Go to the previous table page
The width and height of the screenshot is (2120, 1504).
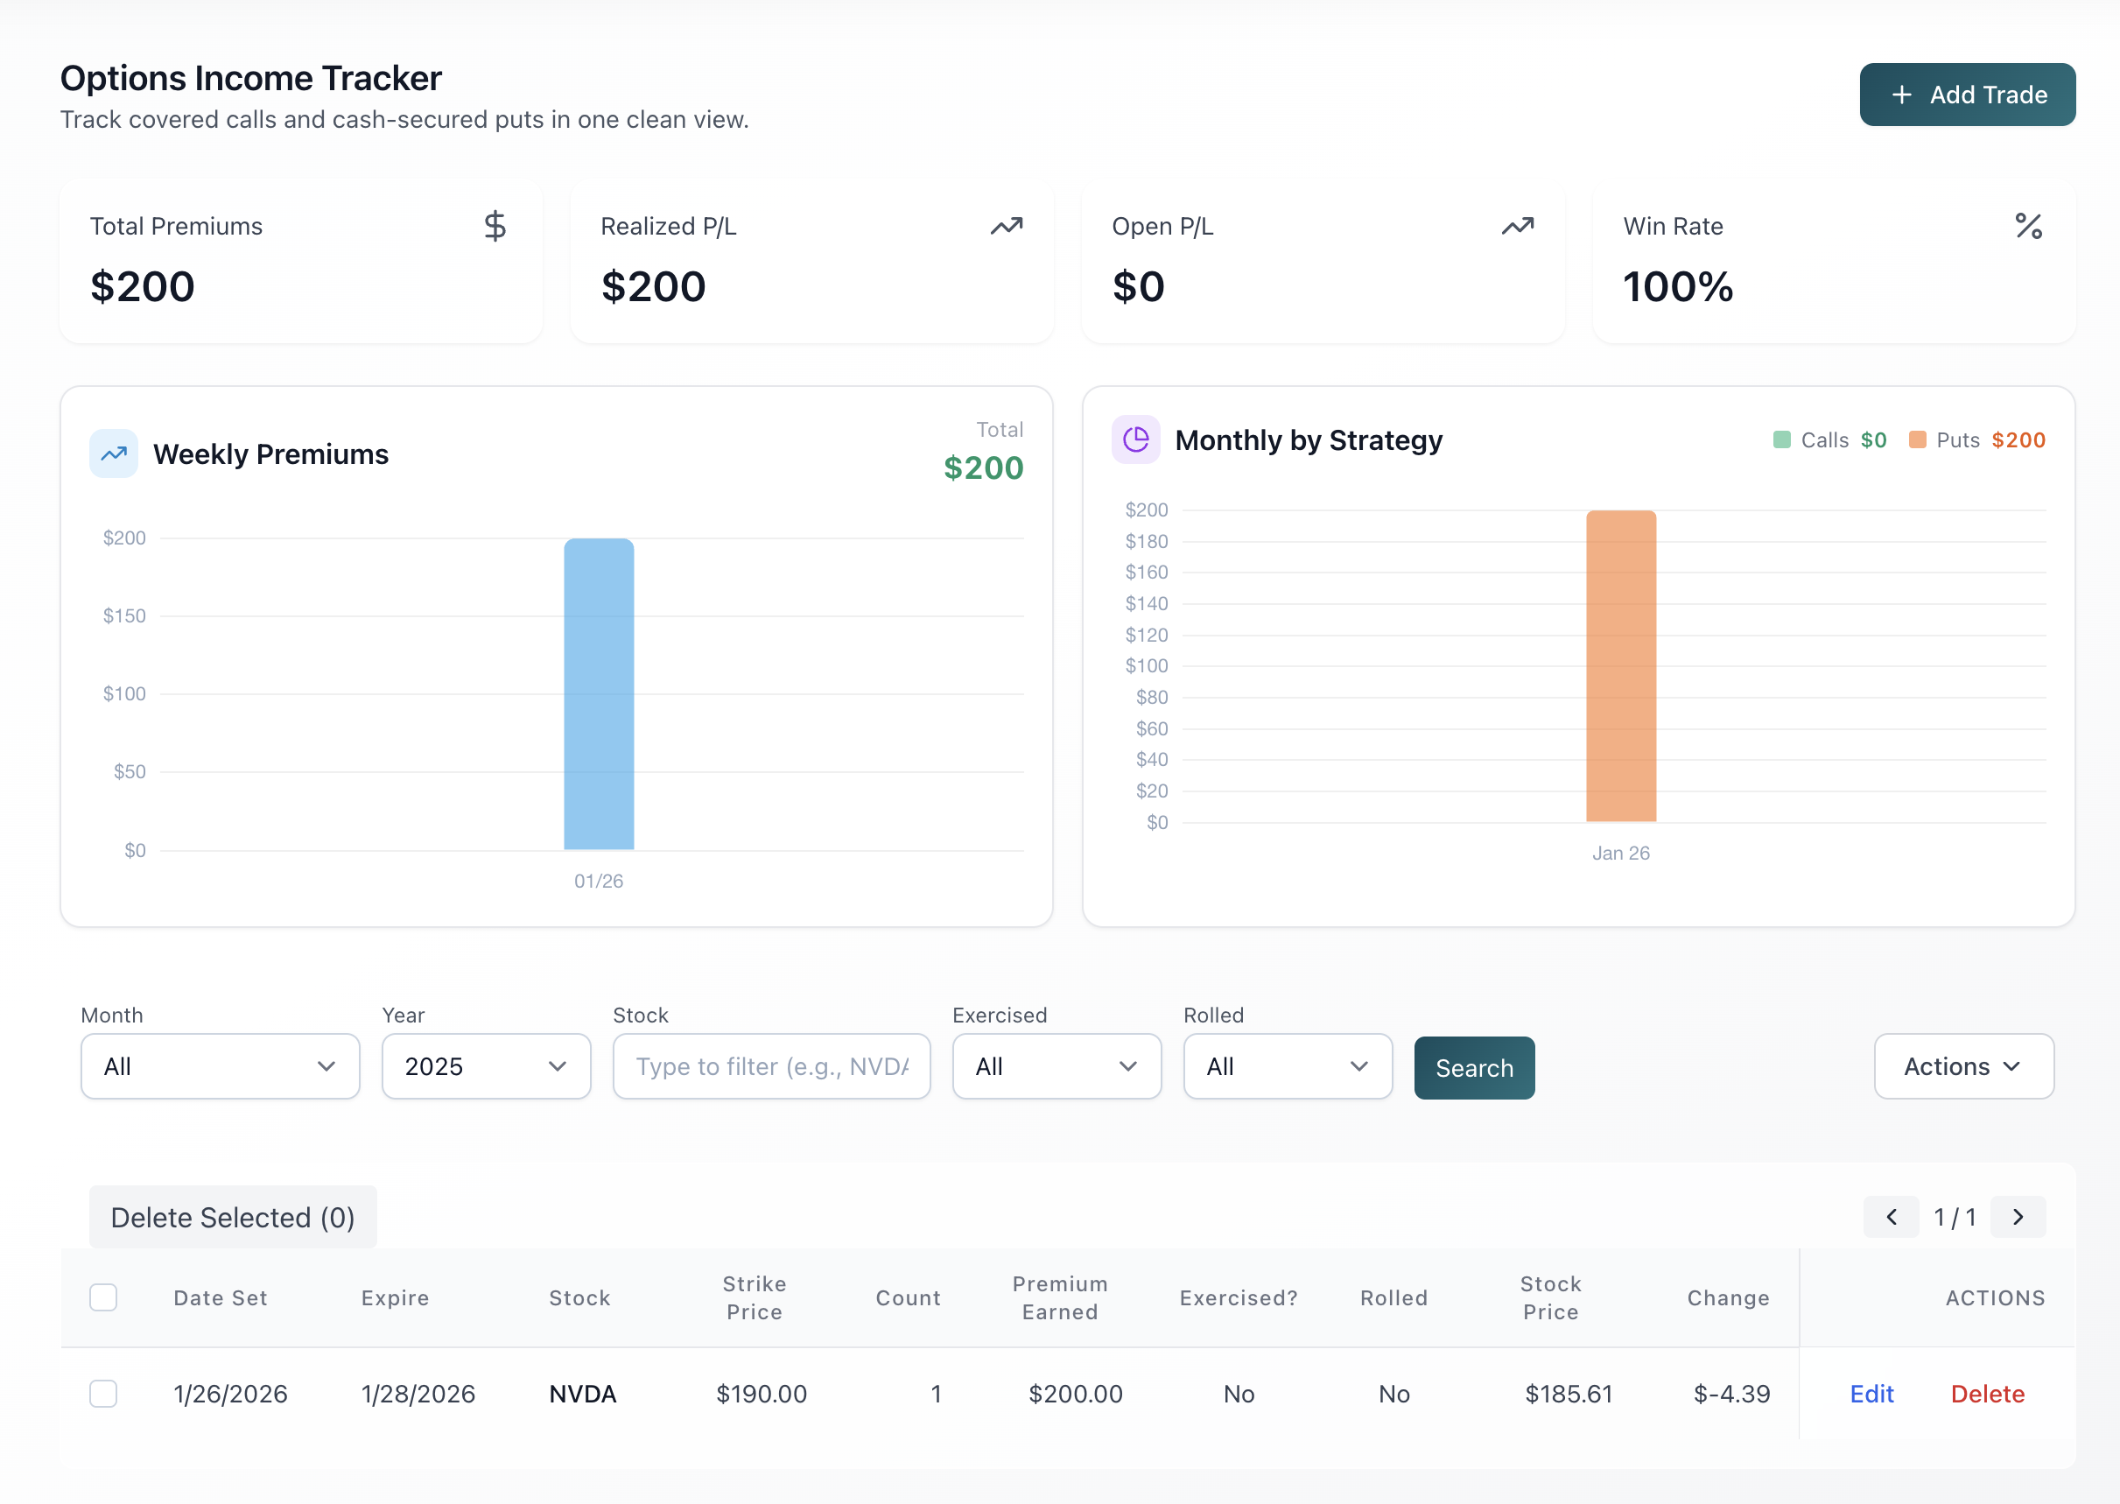(x=1892, y=1217)
